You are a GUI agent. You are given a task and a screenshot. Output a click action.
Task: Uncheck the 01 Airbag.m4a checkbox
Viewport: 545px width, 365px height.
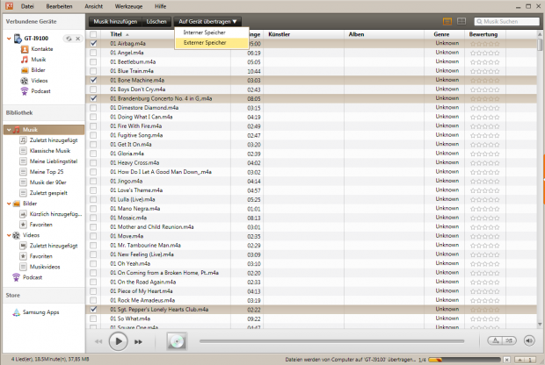coord(94,43)
